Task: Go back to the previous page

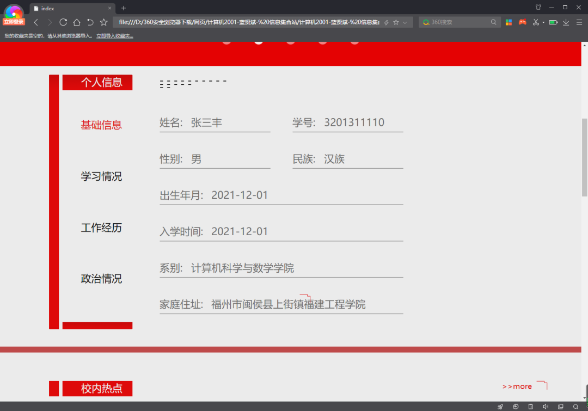Action: pos(36,22)
